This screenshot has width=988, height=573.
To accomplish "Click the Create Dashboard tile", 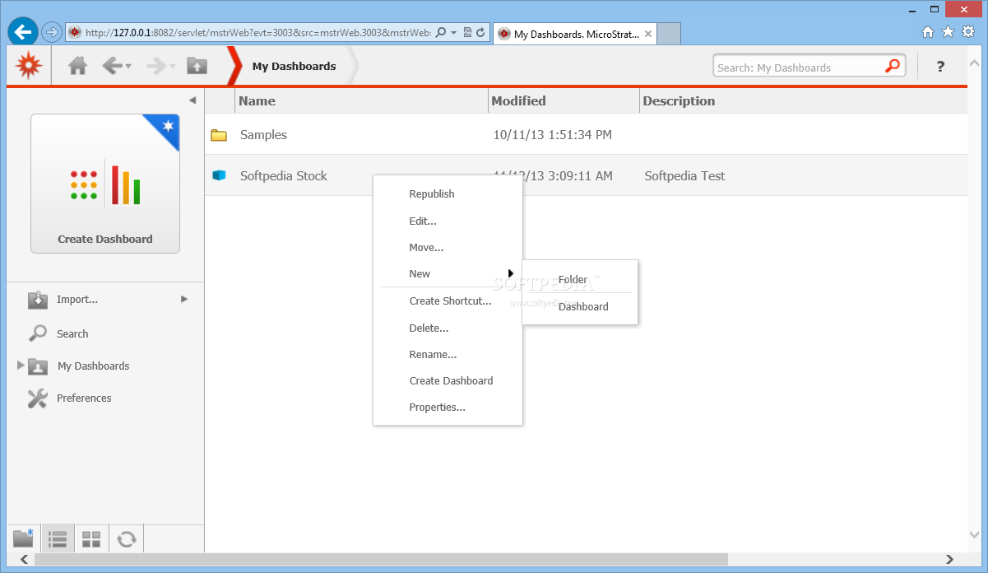I will (x=105, y=183).
